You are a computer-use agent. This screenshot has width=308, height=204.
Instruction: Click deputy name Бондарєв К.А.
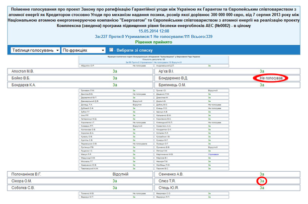click(x=23, y=85)
